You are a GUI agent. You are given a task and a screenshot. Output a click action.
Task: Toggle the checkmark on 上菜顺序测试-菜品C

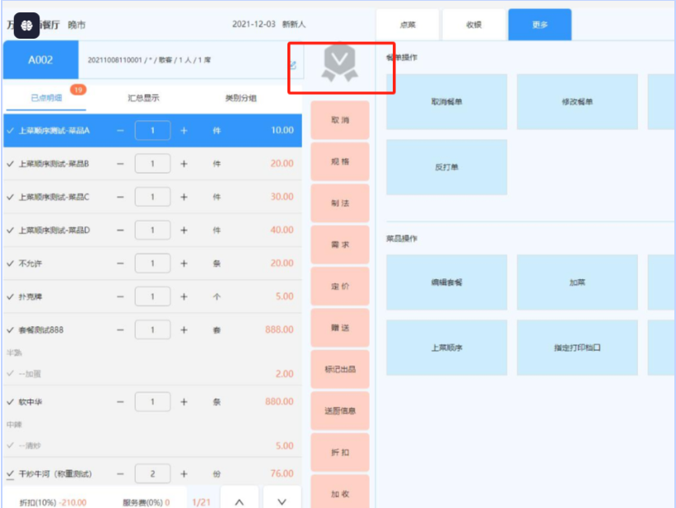10,198
